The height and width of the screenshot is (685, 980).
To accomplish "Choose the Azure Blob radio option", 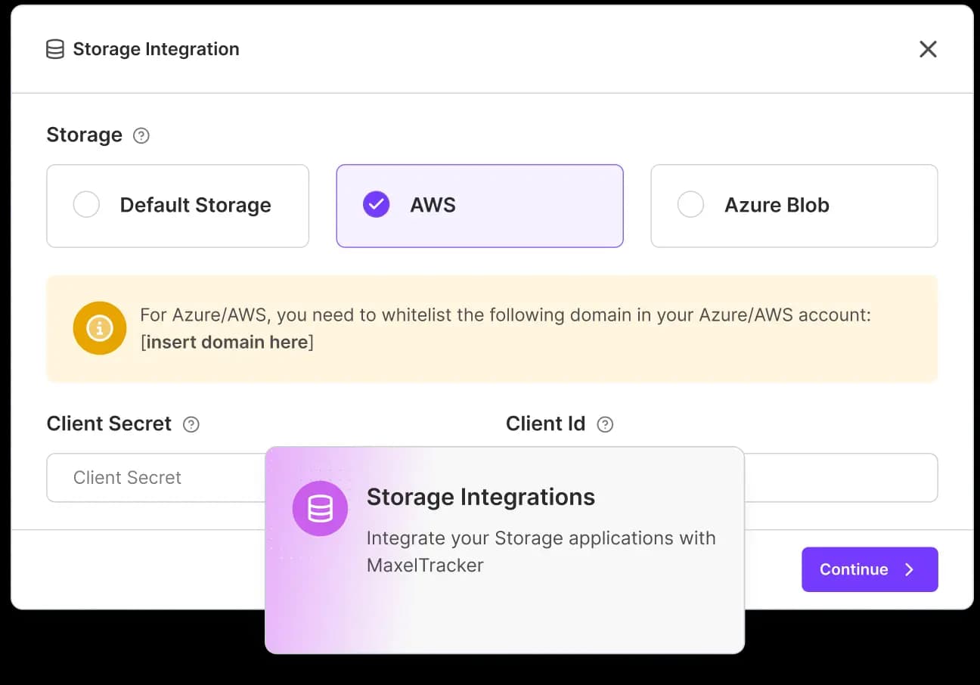I will 690,204.
